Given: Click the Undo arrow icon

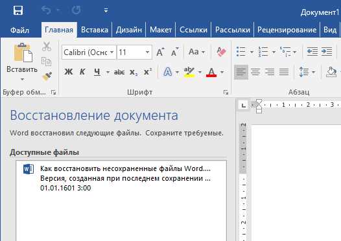Looking at the screenshot, I should point(46,10).
